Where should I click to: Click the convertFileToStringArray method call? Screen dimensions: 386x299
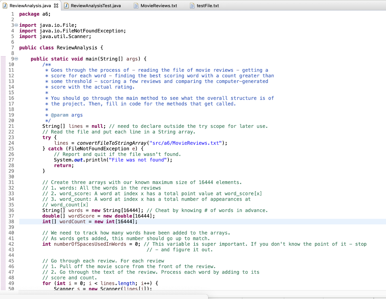pos(115,143)
